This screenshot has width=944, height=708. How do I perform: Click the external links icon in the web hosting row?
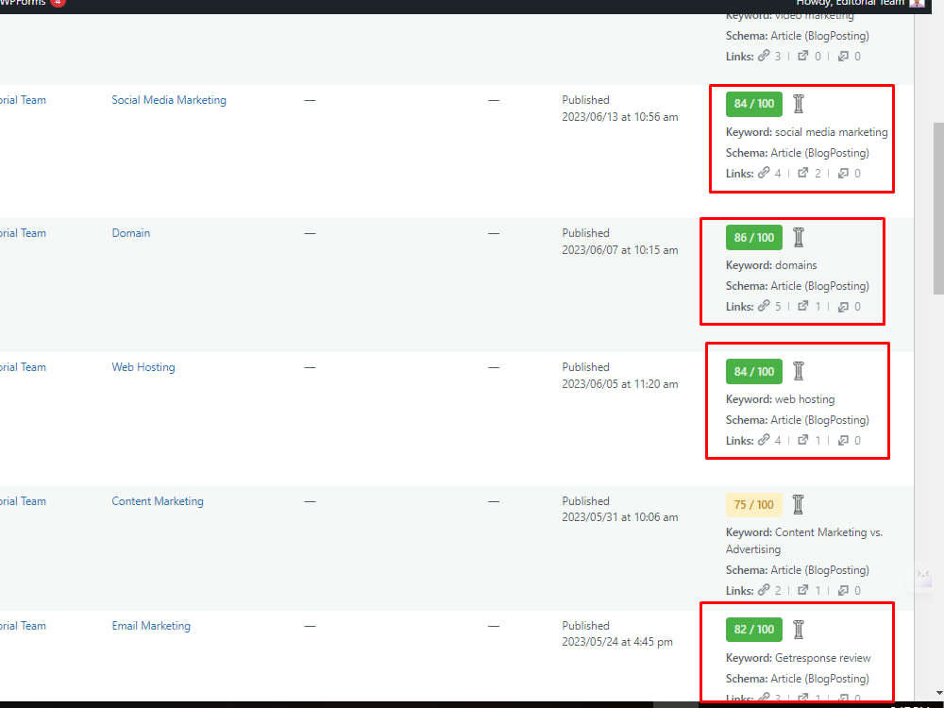coord(802,440)
